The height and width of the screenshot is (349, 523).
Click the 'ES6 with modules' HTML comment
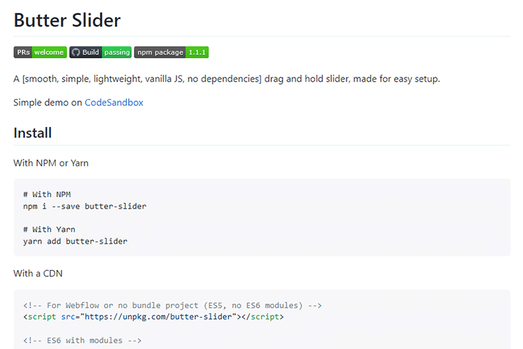82,340
